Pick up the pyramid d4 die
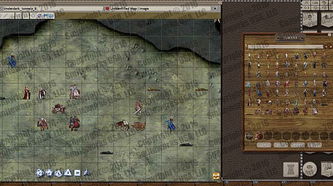Image resolution: width=333 pixels, height=186 pixels. 86,173
